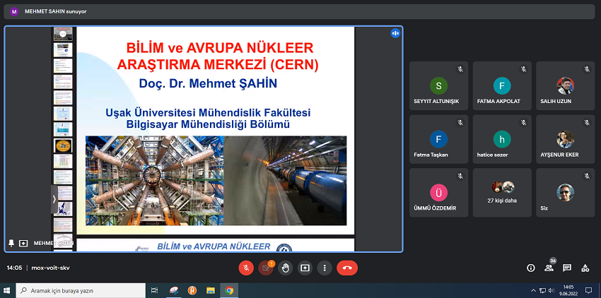Viewport: 601px width, 298px height.
Task: Open the chat messages panel
Action: 567,268
